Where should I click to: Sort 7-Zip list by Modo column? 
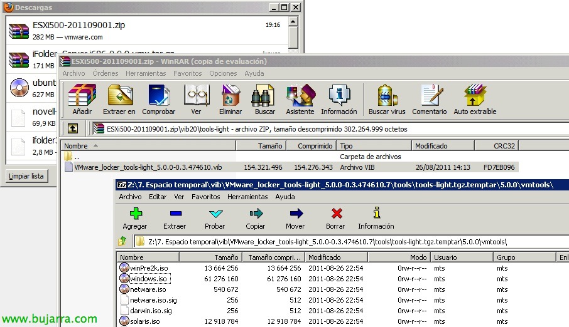coord(399,257)
